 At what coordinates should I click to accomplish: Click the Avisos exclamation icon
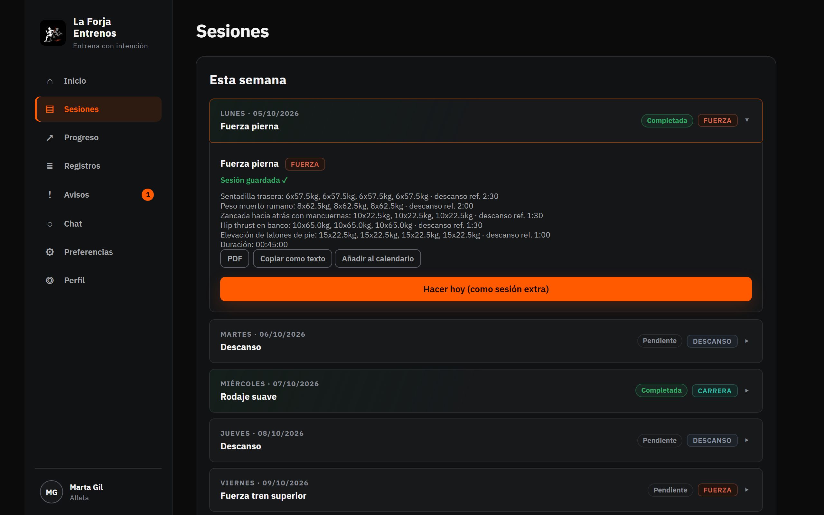tap(50, 195)
